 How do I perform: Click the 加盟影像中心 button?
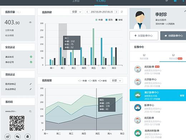tap(144, 36)
